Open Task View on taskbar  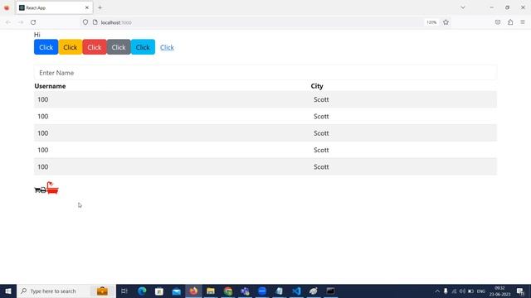point(124,291)
